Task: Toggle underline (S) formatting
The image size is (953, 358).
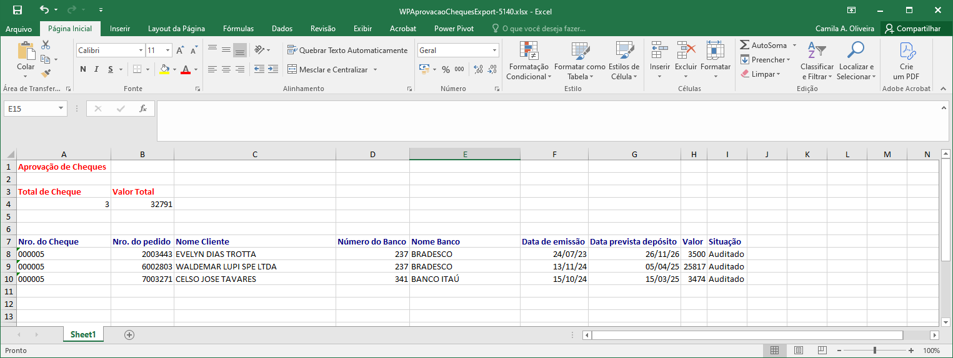Action: (x=111, y=69)
